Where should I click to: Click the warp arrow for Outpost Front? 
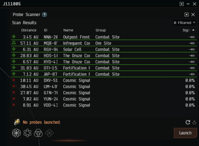[x=192, y=37]
